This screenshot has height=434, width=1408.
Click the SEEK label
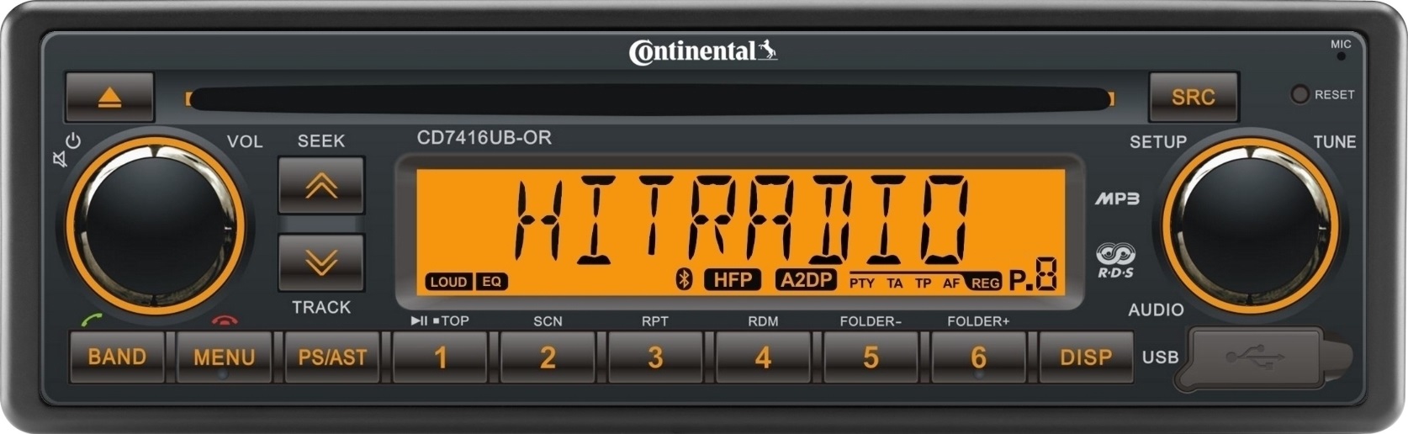[321, 141]
